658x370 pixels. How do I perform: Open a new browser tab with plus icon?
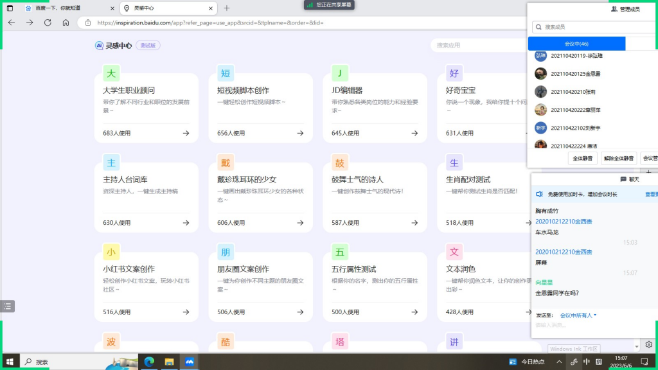227,8
